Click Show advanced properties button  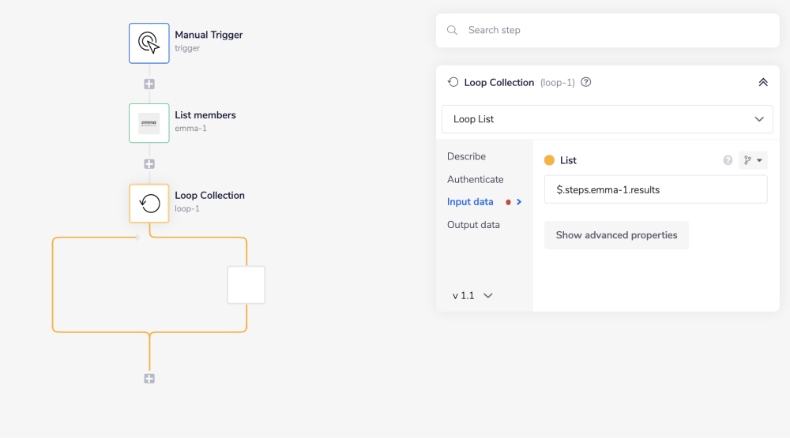coord(616,235)
